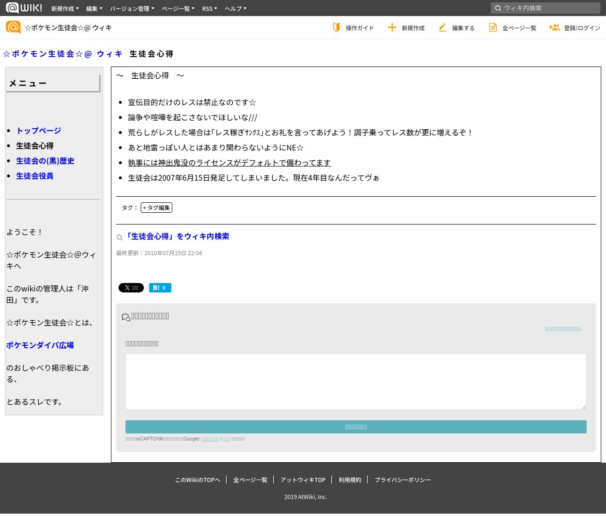Open the ページ一覧 menu

pos(178,8)
